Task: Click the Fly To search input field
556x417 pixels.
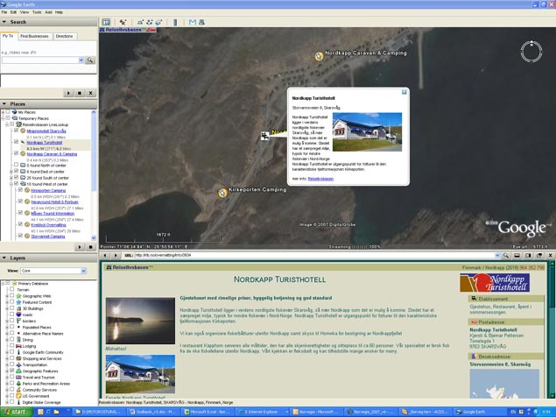Action: 40,60
